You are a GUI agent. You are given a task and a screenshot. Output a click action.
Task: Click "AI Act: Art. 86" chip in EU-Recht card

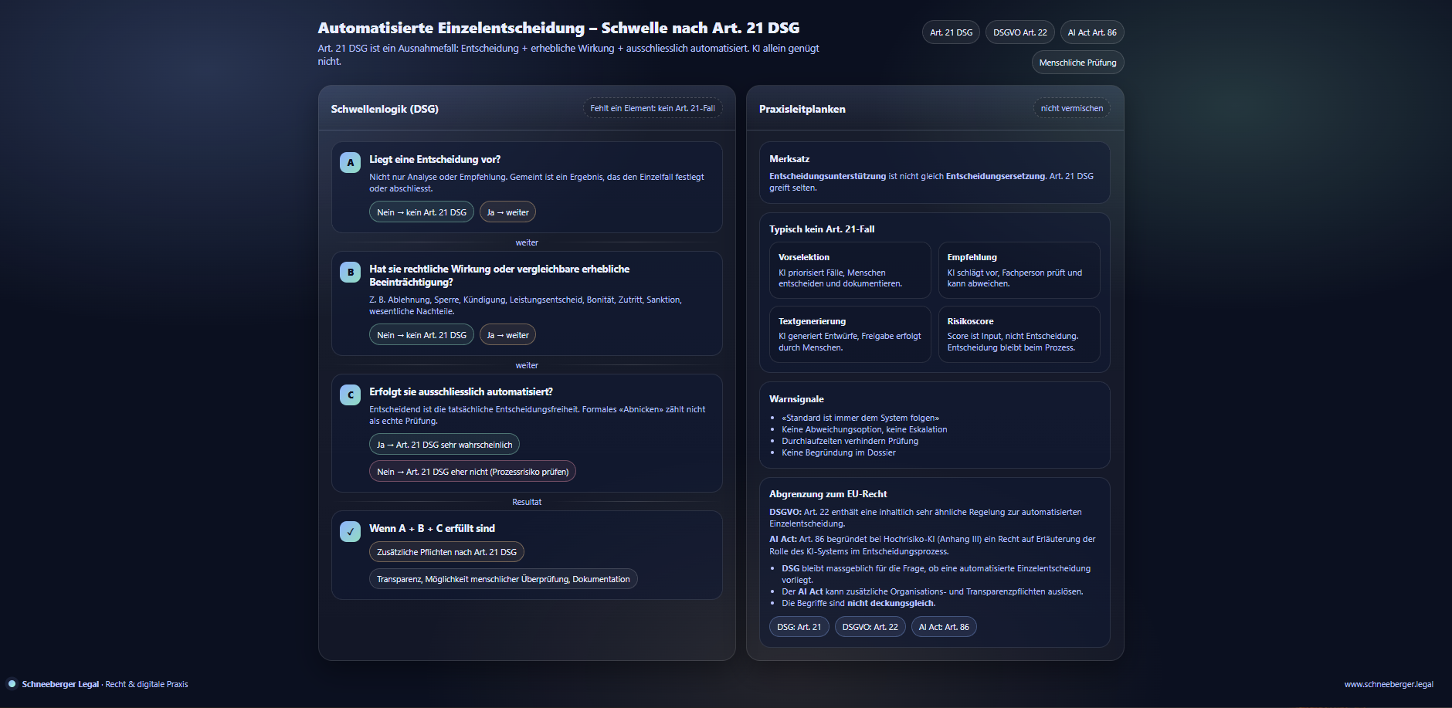[x=944, y=627]
